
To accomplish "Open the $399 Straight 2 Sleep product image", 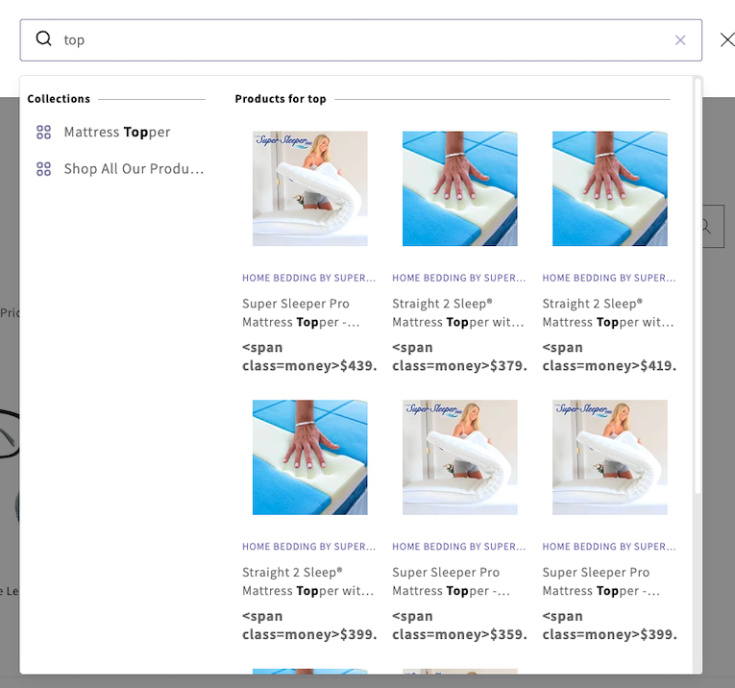I will 309,457.
